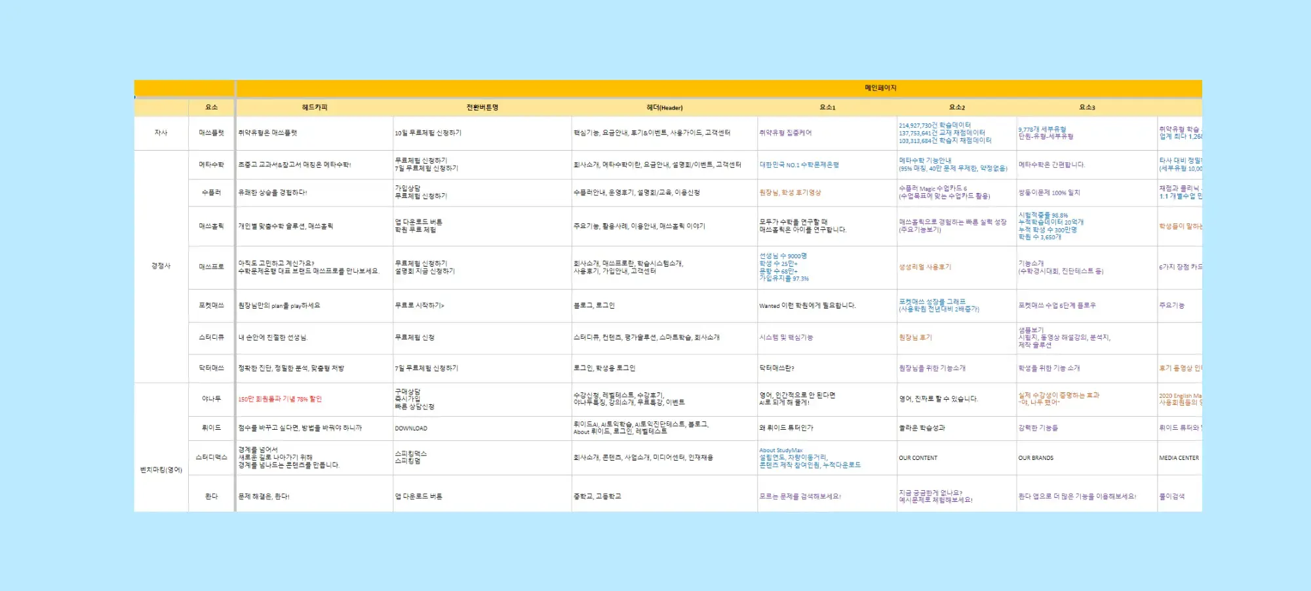Select the '매쓰홀릭' row label cell

click(211, 226)
